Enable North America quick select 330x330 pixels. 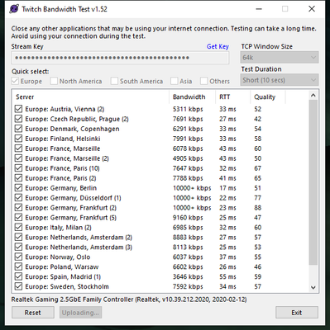[x=54, y=81]
